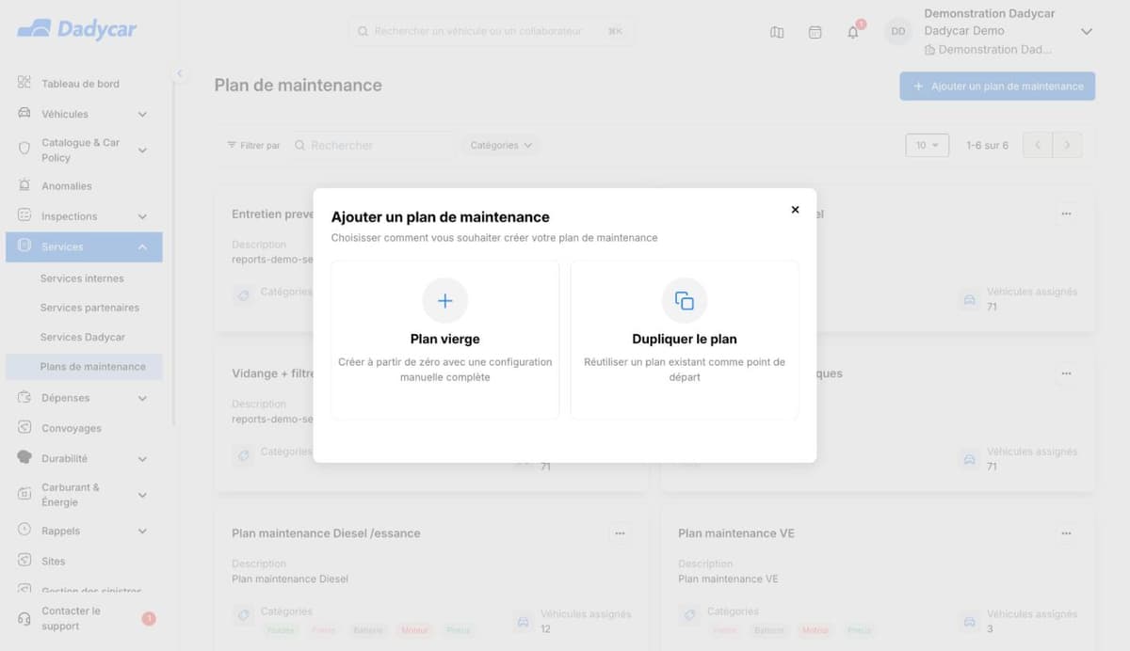Open the page size 10 dropdown

pos(928,145)
